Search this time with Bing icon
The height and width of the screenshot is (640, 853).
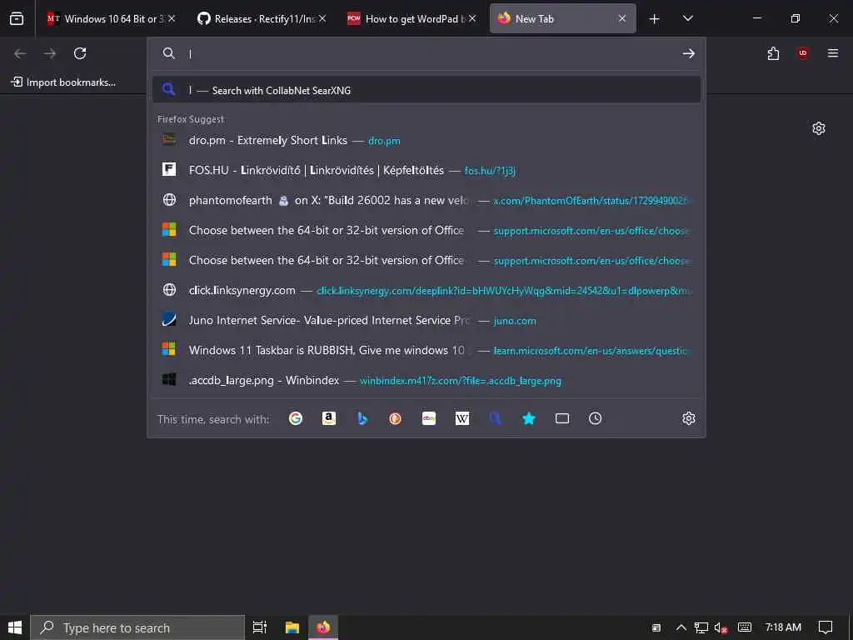[362, 418]
